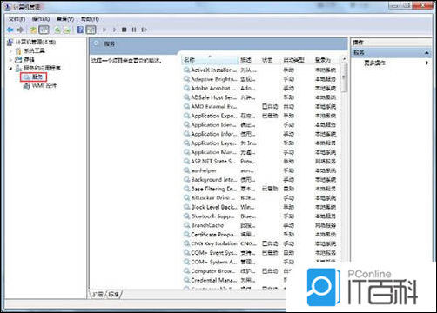This screenshot has width=437, height=313.
Task: Select the Adobe Acrobat service row
Action: (260, 88)
